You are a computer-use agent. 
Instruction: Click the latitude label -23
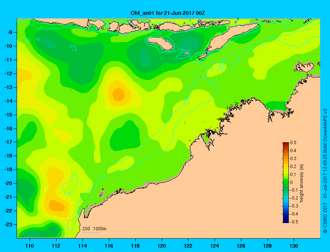tap(10, 224)
